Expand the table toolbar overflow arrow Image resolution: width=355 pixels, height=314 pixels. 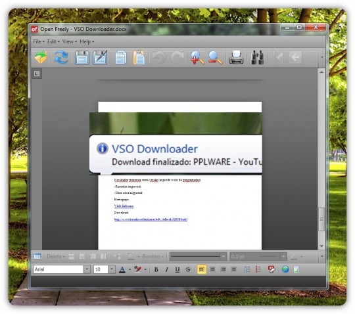tap(321, 256)
